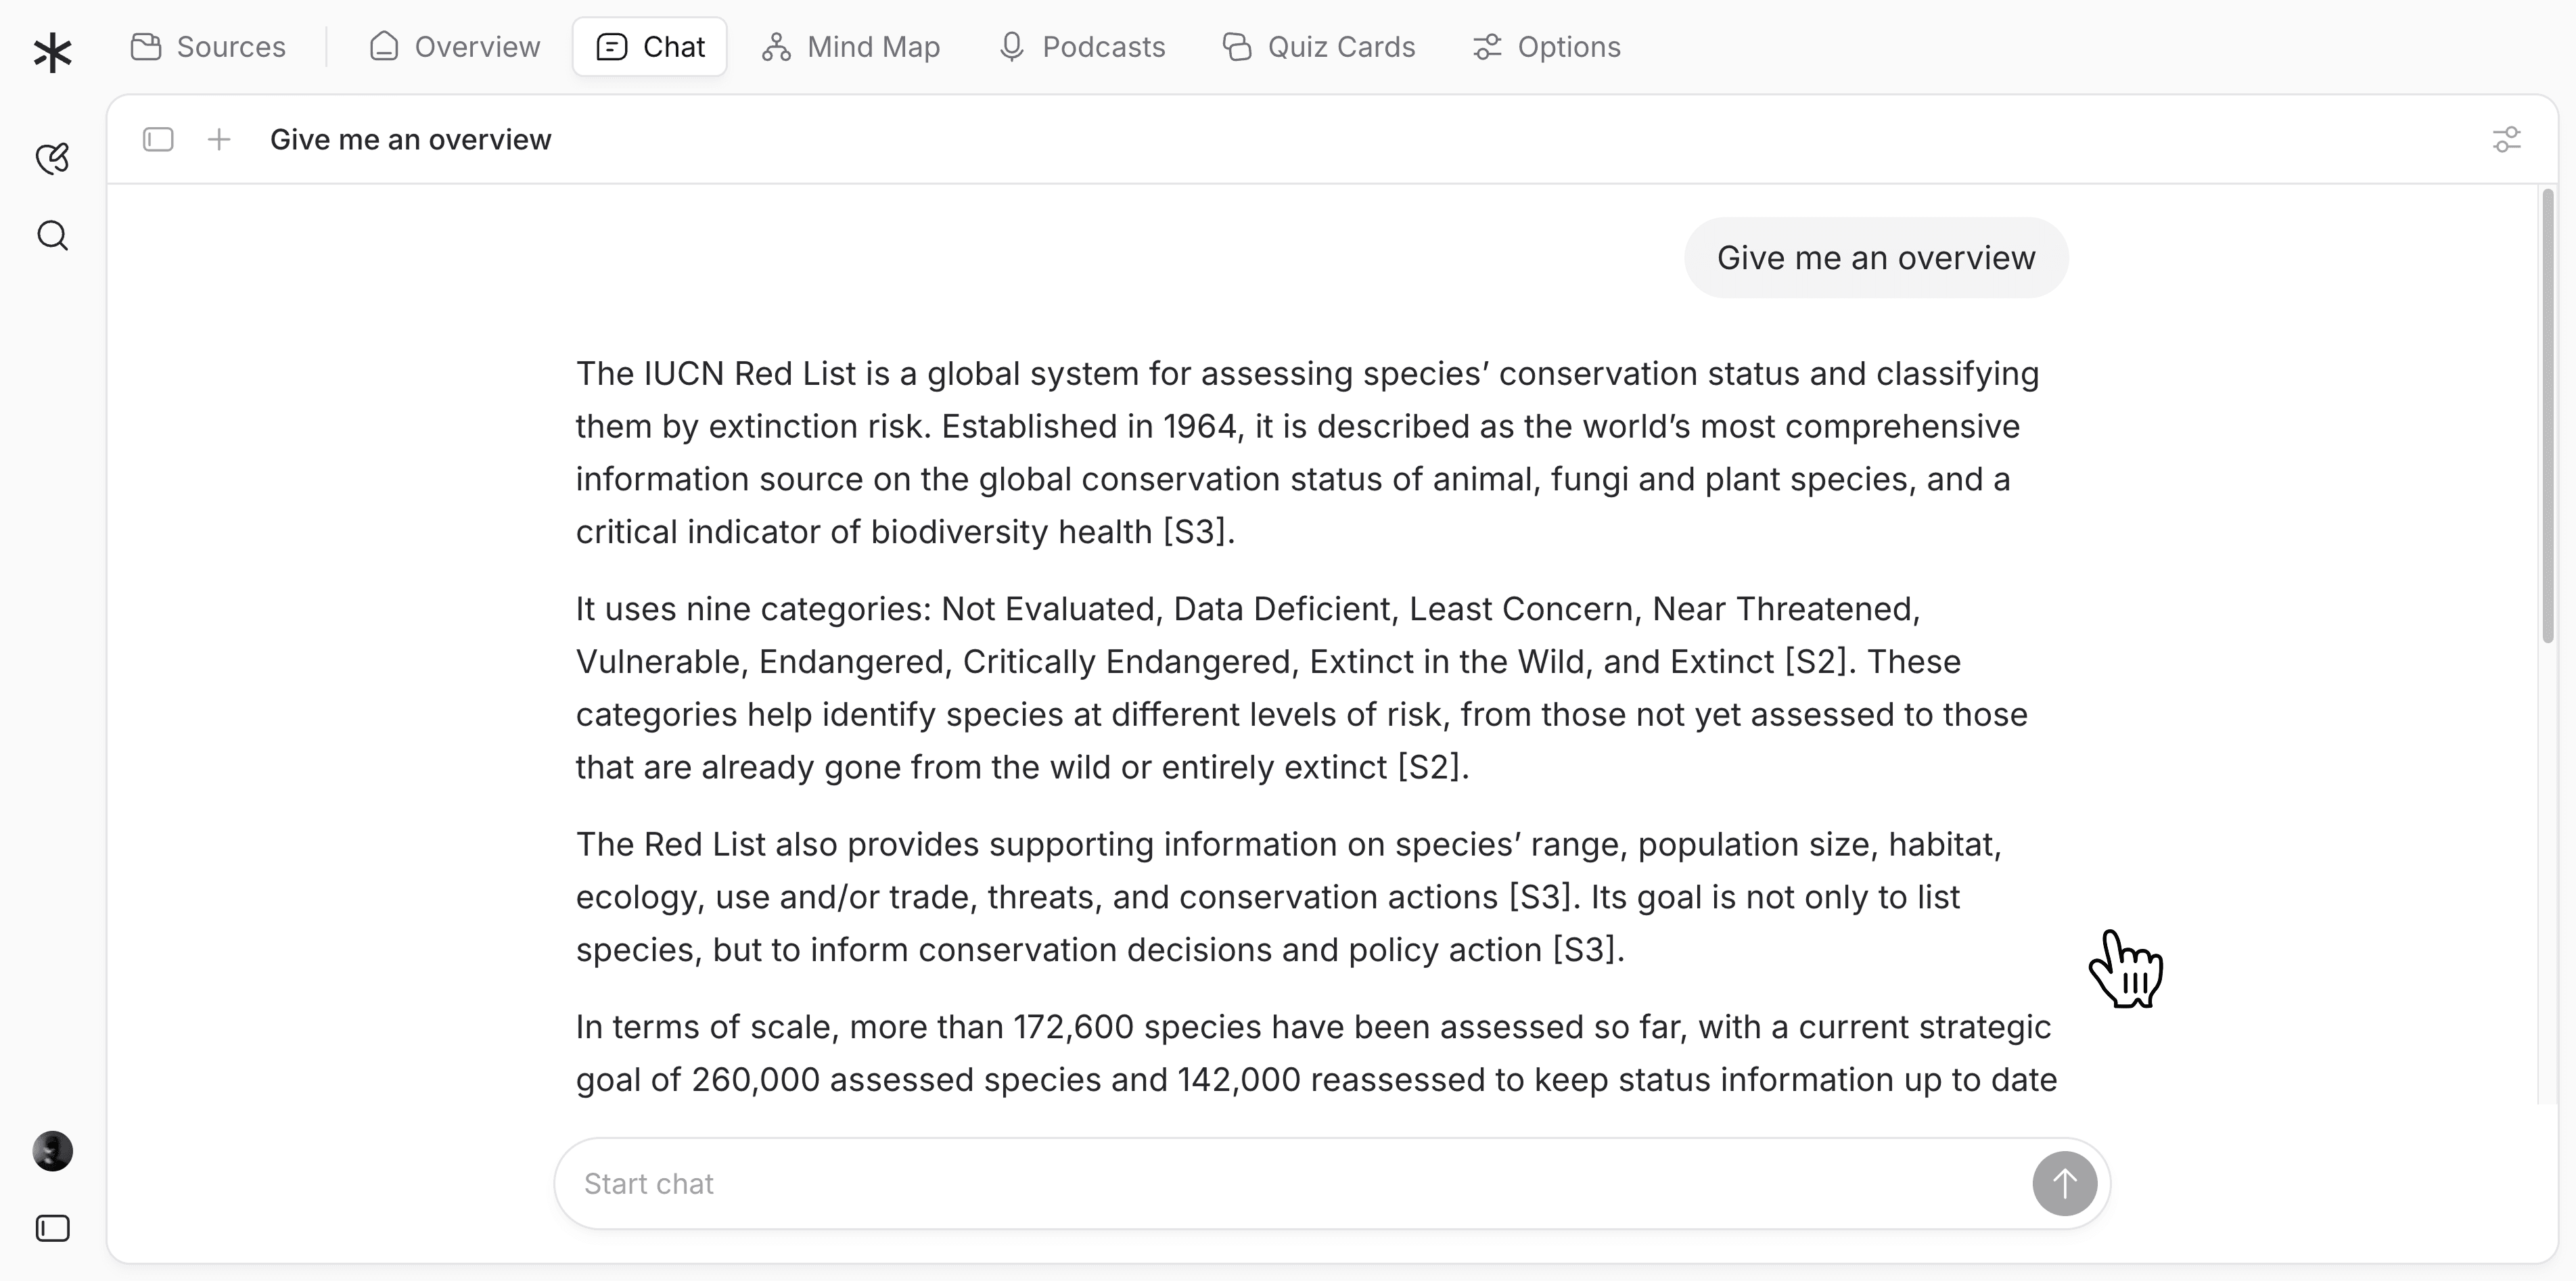Open search from the sidebar magnifier icon
Image resolution: width=2576 pixels, height=1281 pixels.
pyautogui.click(x=52, y=236)
